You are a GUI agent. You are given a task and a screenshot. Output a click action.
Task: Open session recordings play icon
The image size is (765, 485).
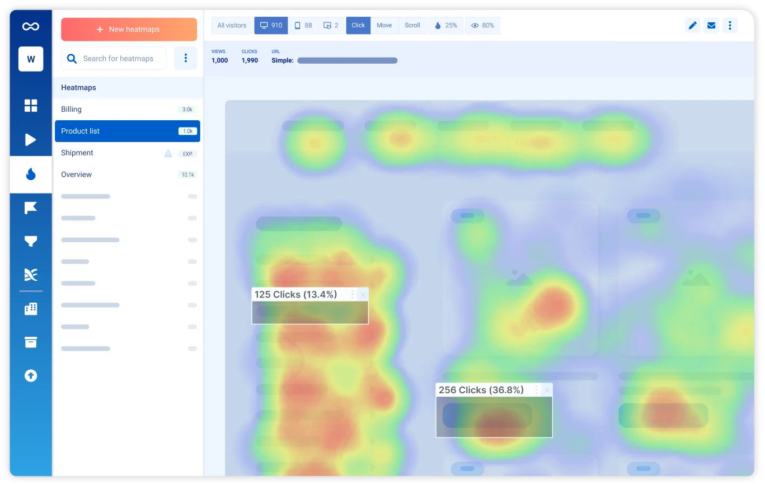tap(31, 140)
